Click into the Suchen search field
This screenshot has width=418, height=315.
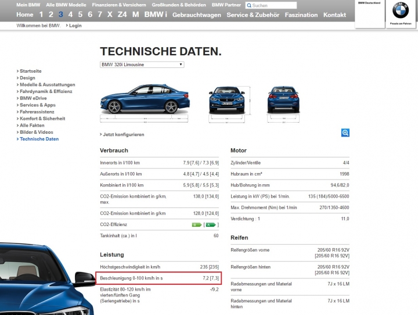point(271,6)
